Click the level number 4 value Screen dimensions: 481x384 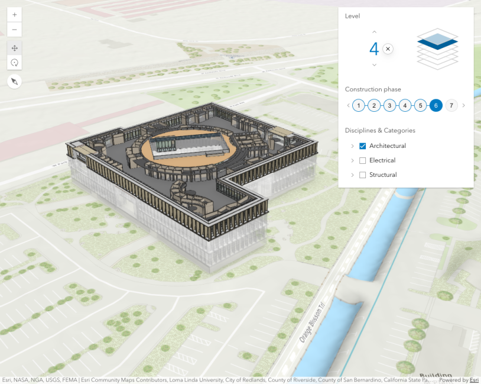point(374,49)
